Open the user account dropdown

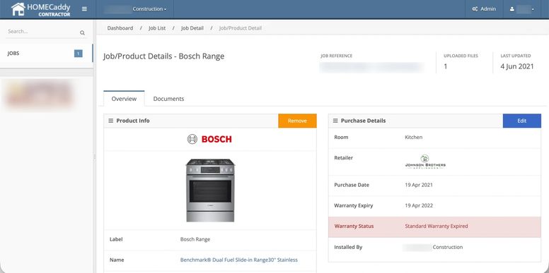(521, 9)
